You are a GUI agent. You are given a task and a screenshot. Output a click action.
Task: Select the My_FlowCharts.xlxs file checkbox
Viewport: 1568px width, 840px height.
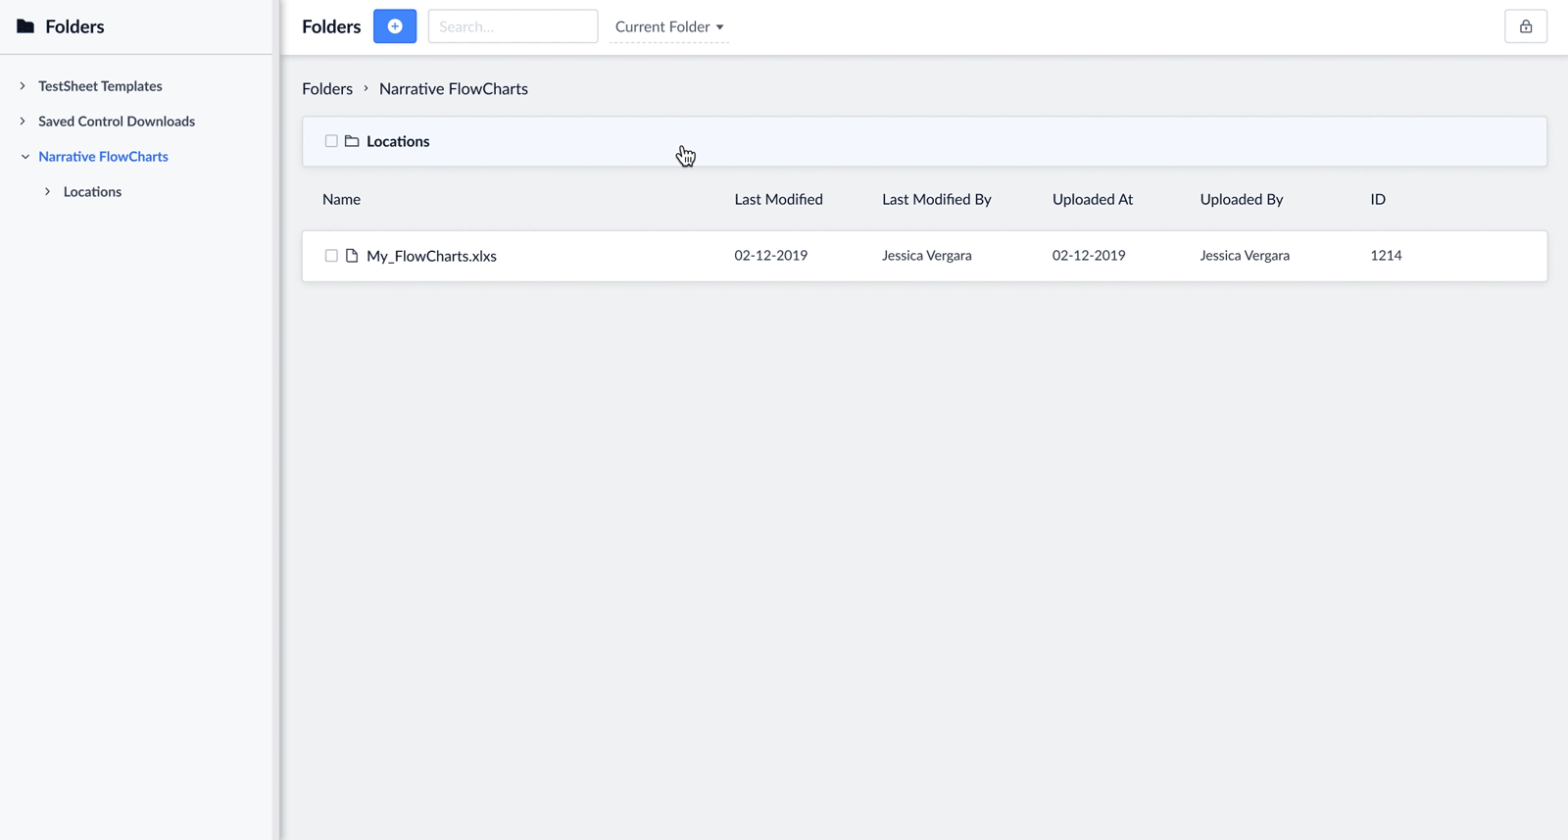coord(331,256)
